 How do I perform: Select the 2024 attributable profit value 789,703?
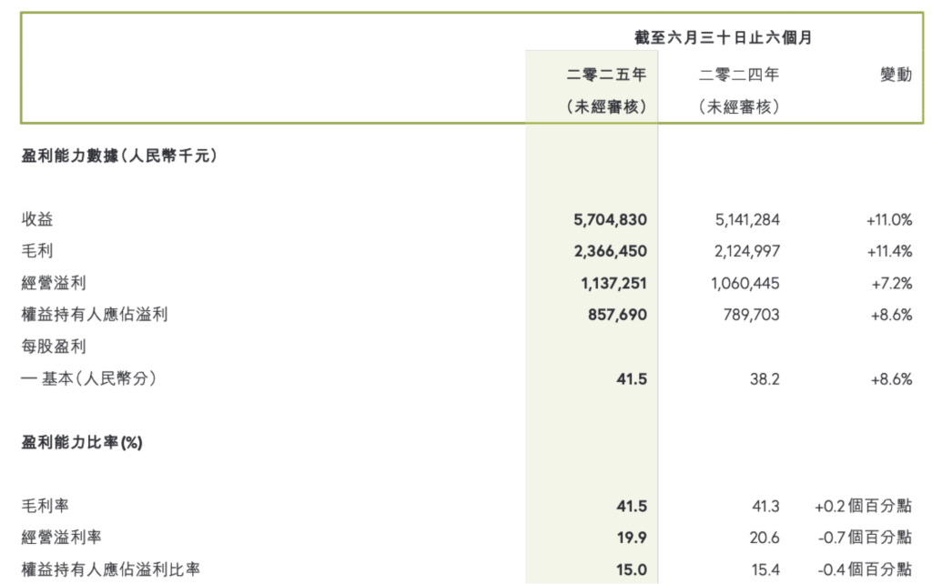click(749, 315)
